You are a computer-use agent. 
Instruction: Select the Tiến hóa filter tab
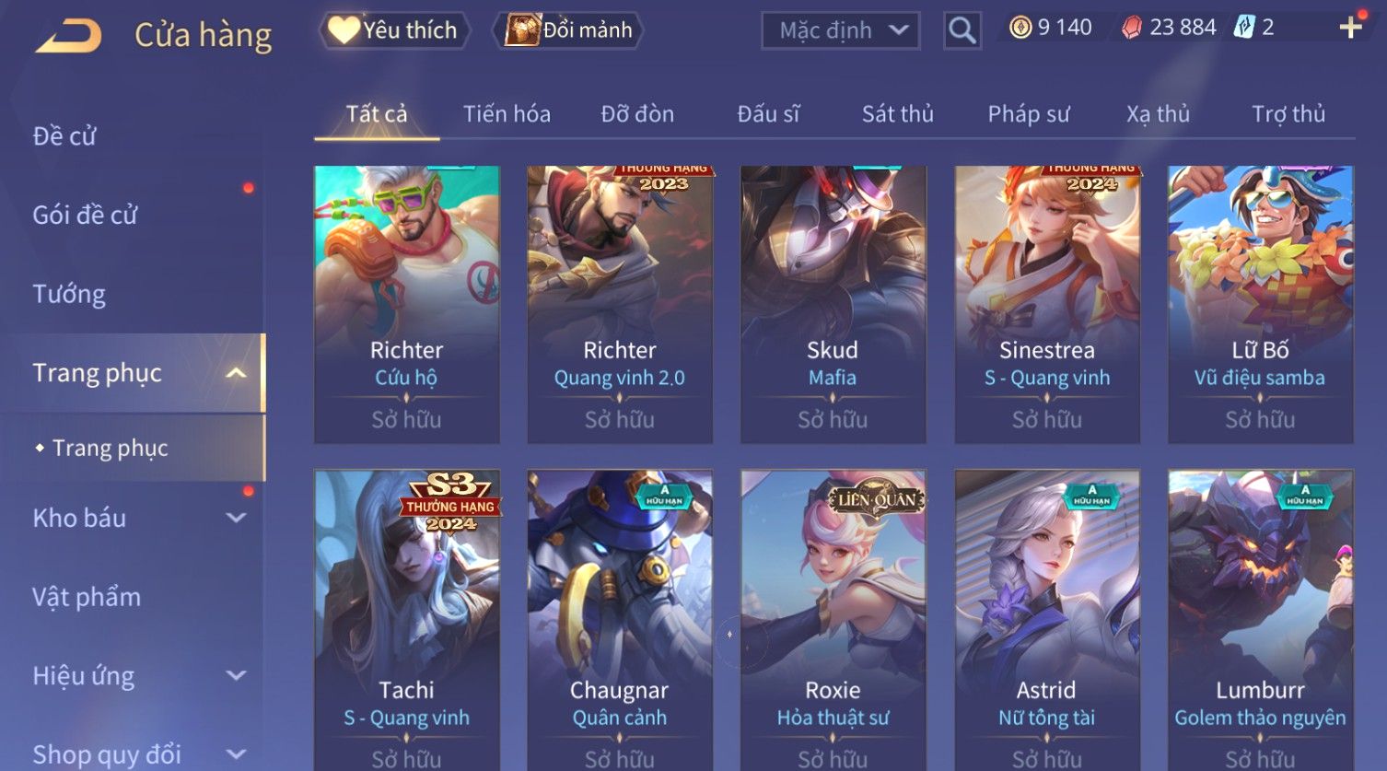coord(507,114)
